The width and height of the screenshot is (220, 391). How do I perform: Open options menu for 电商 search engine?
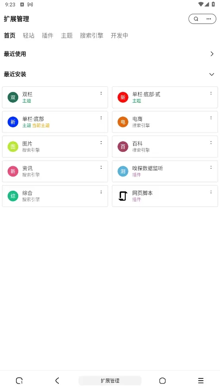(x=211, y=118)
